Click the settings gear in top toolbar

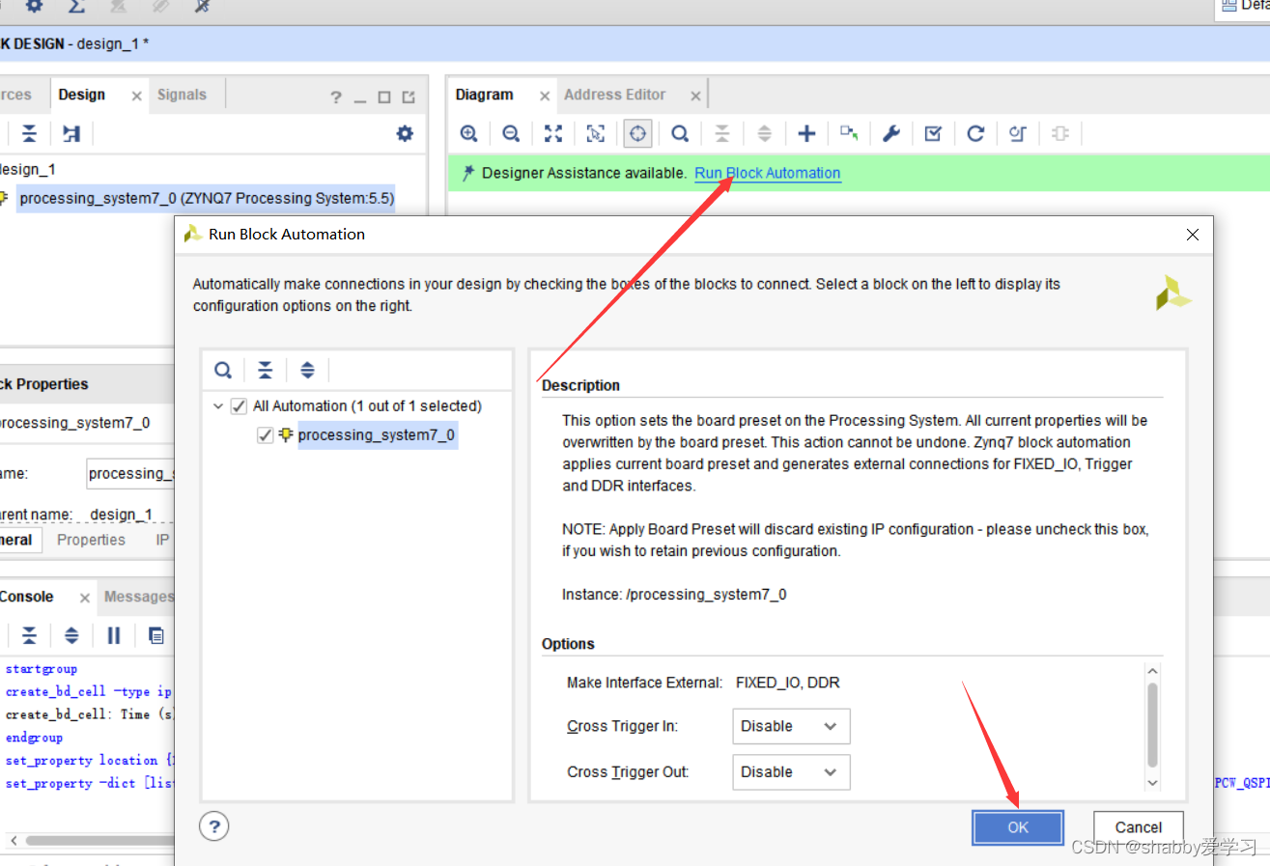pyautogui.click(x=34, y=6)
